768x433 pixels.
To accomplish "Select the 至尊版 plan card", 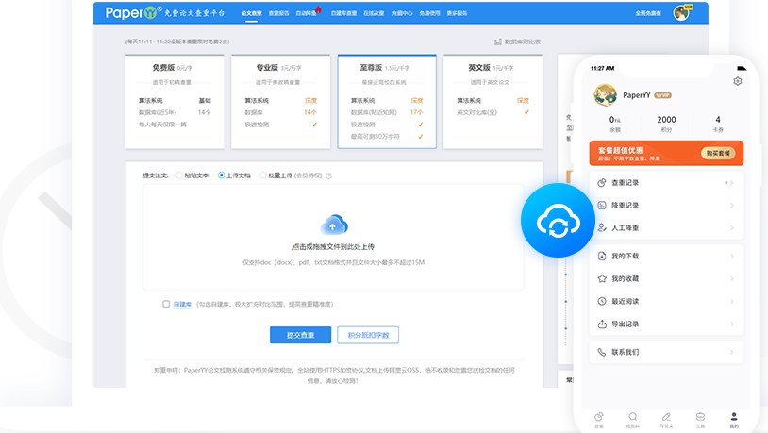I will click(x=387, y=101).
